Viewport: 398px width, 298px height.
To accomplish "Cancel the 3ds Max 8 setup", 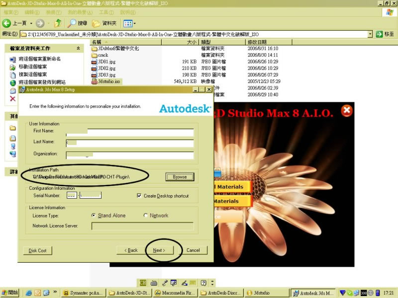I will point(193,250).
